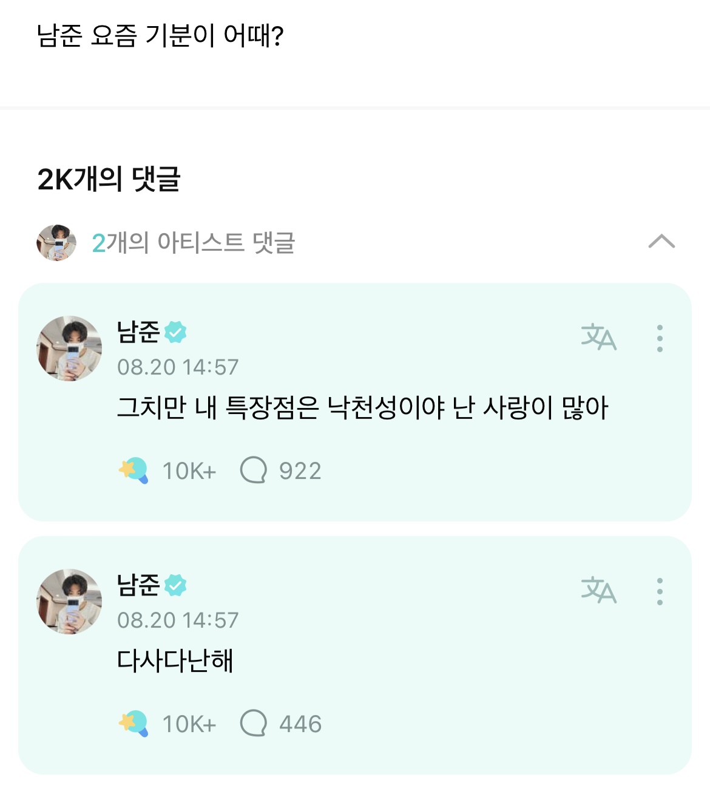Collapse the artist comments section
The image size is (710, 794).
661,242
